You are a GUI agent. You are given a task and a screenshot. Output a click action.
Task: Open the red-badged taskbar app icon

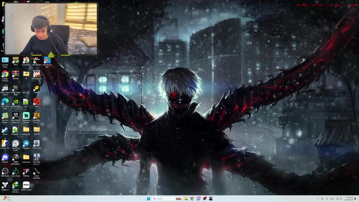click(x=205, y=199)
